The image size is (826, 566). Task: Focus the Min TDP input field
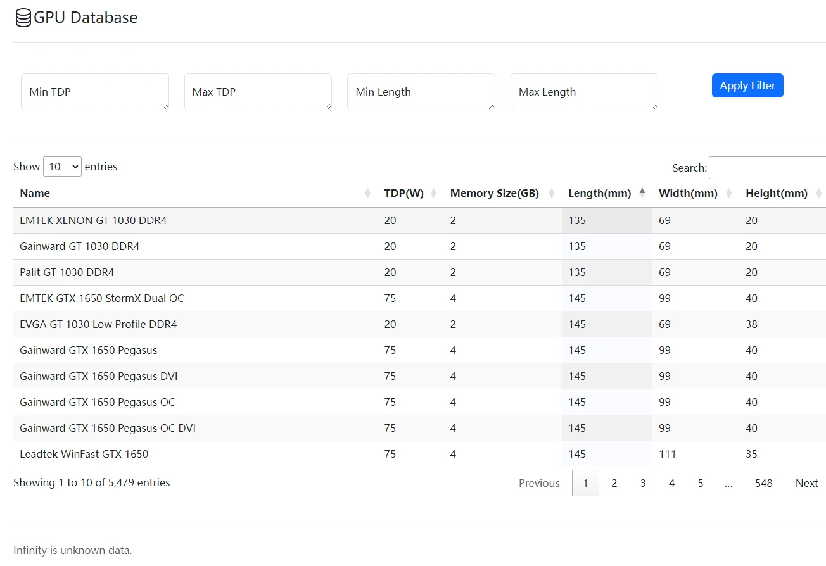click(95, 92)
